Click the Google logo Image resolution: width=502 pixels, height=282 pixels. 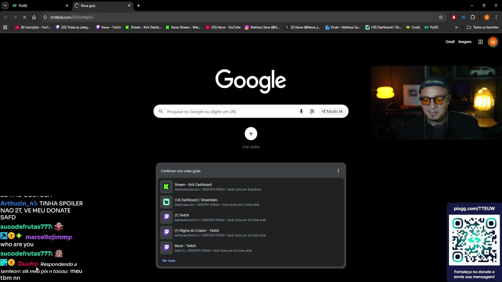tap(251, 81)
